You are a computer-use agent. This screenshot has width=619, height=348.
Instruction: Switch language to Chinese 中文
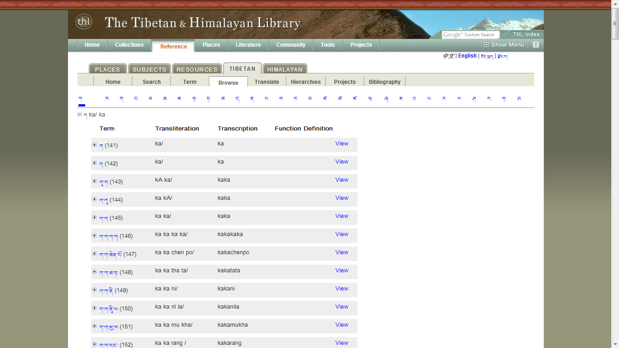coord(448,56)
